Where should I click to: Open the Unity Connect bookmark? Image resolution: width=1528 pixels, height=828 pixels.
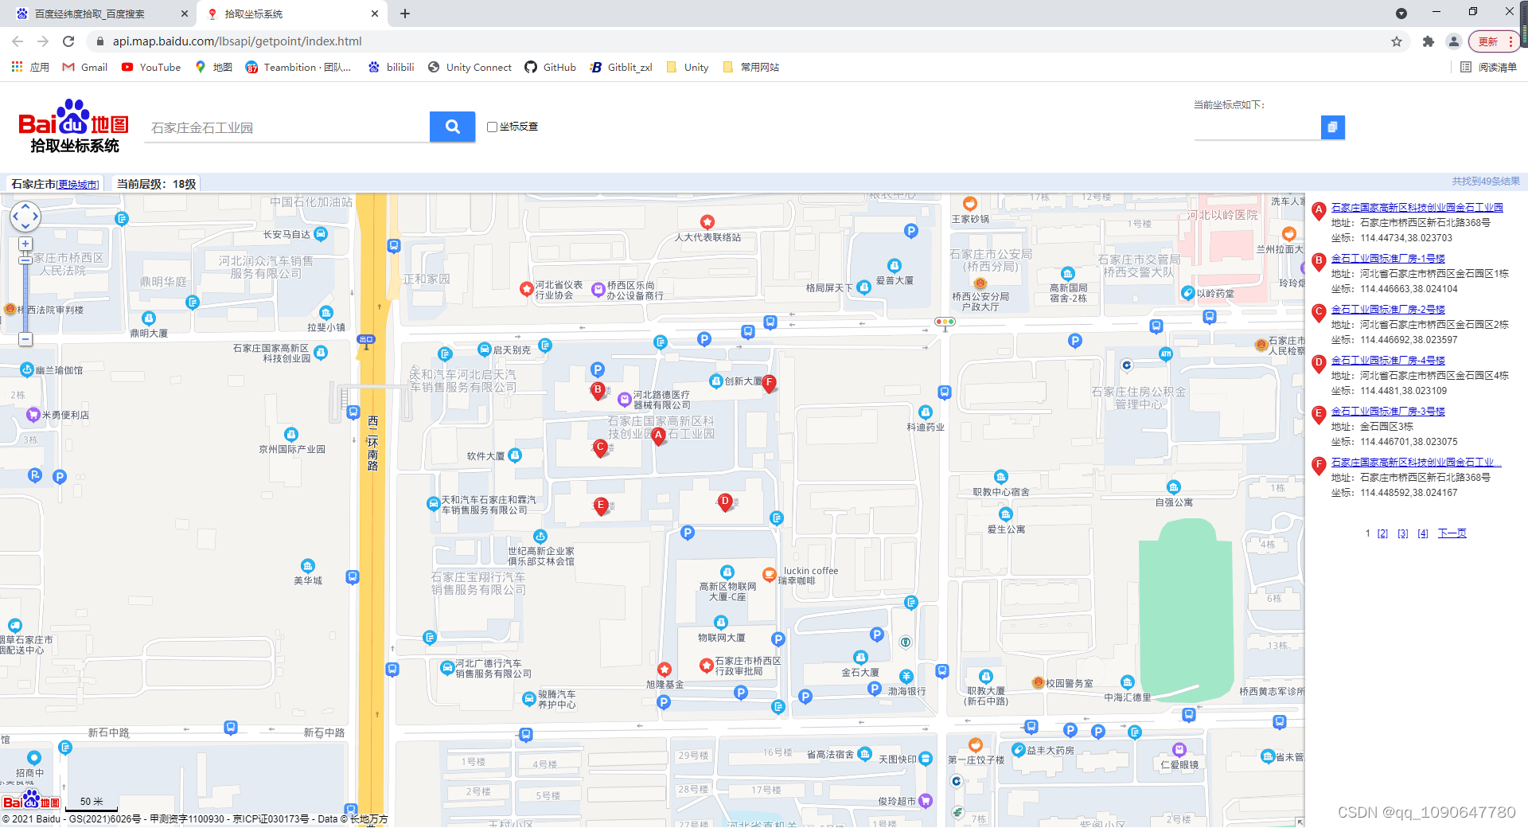pos(469,68)
